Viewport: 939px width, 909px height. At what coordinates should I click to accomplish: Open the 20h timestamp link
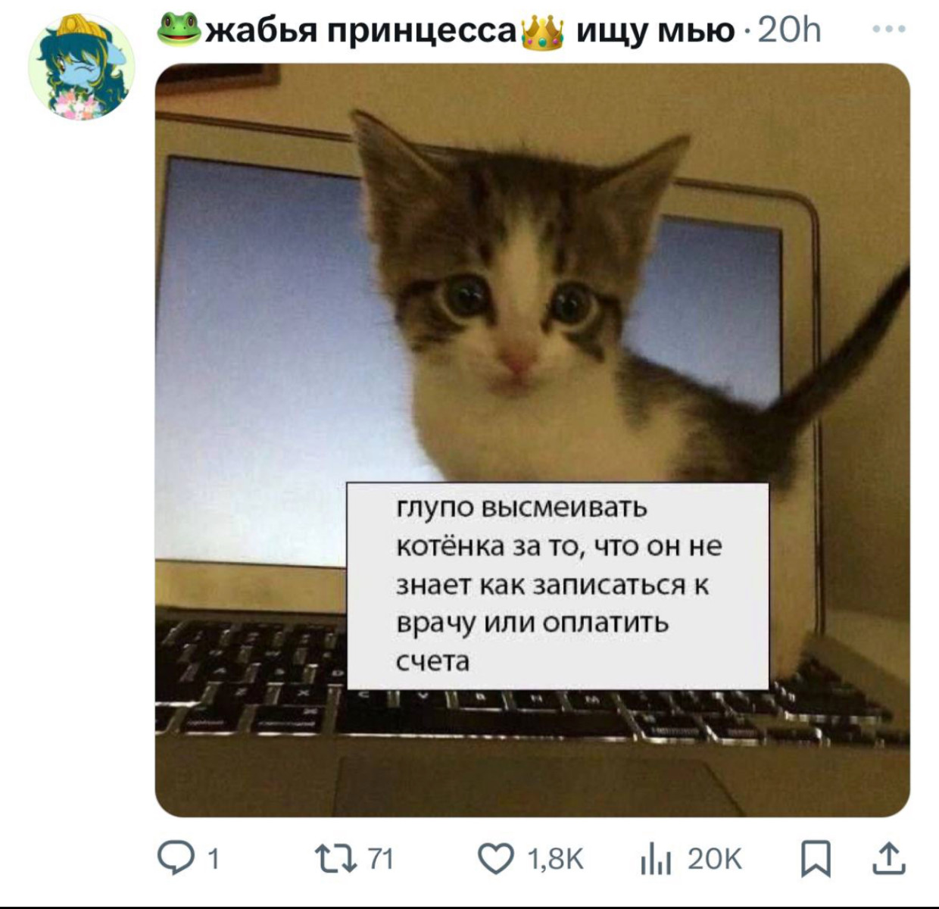[x=789, y=30]
